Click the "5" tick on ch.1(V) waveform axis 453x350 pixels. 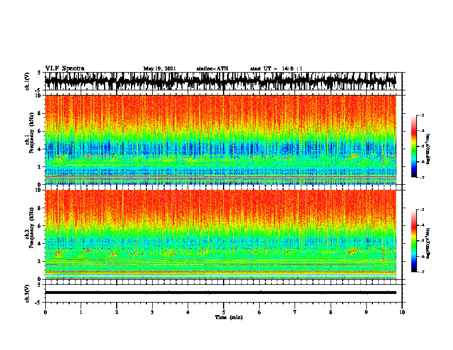coord(39,73)
